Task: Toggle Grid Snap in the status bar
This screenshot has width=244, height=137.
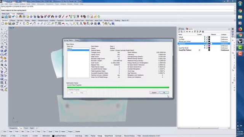Action: tap(79, 136)
